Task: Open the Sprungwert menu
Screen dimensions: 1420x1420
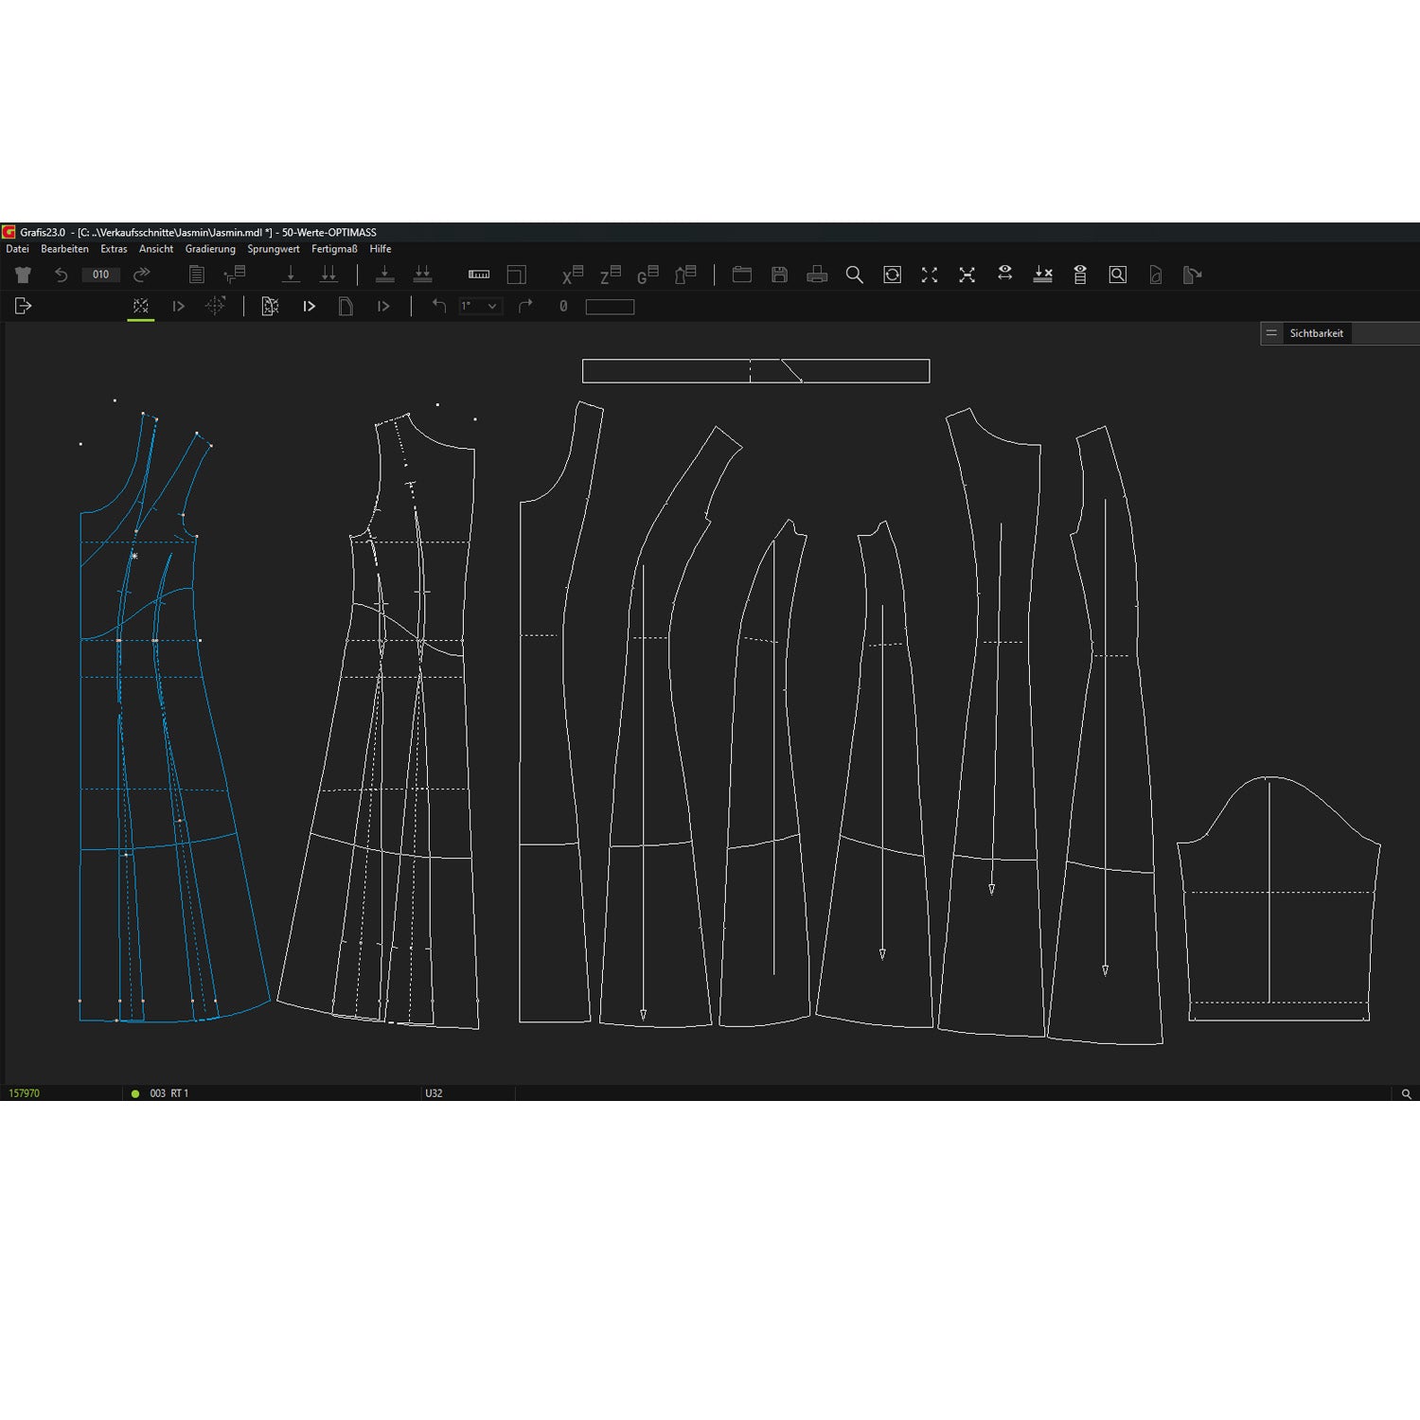Action: [x=274, y=249]
